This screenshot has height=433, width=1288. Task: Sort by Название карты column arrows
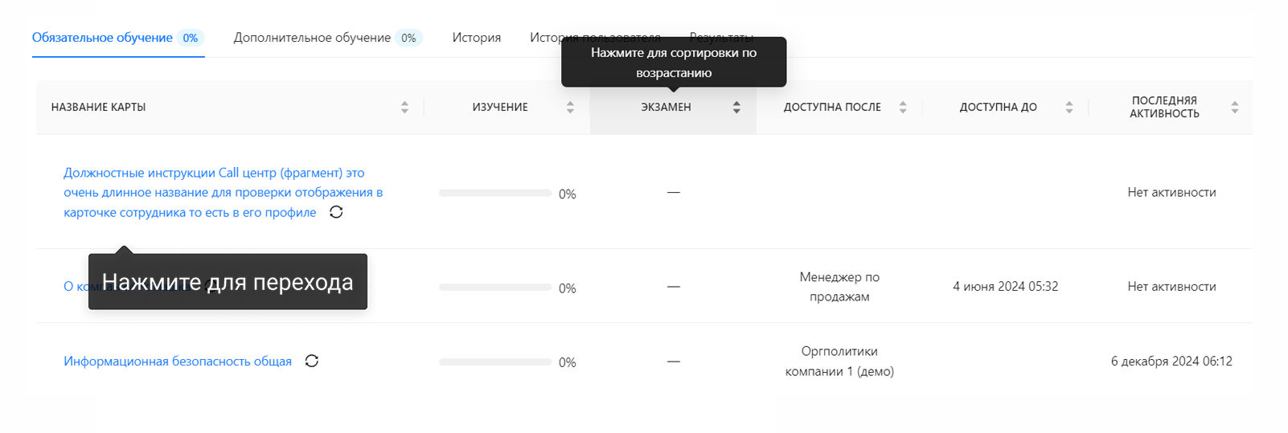pos(404,107)
